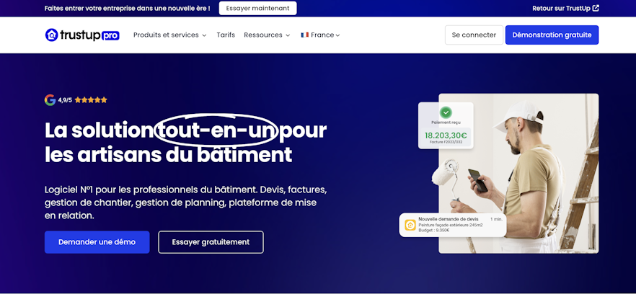Click the Nouvelle demande de devis notification
Screen dimensions: 636x294
[452, 225]
